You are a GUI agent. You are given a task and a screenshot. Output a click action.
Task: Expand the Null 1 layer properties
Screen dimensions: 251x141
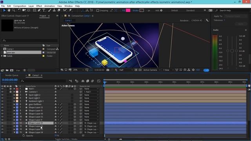(14, 89)
